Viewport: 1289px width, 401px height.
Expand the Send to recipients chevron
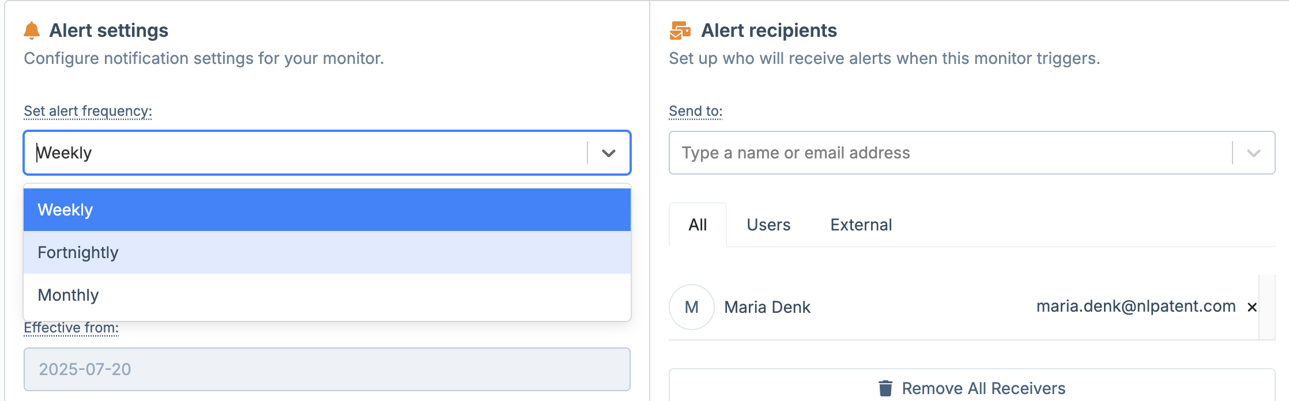[1253, 153]
